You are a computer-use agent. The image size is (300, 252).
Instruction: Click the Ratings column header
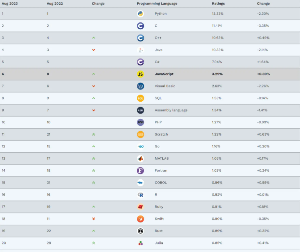(218, 4)
